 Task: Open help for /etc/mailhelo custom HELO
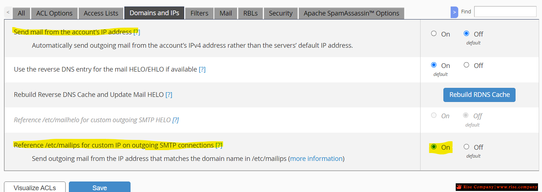tap(175, 120)
